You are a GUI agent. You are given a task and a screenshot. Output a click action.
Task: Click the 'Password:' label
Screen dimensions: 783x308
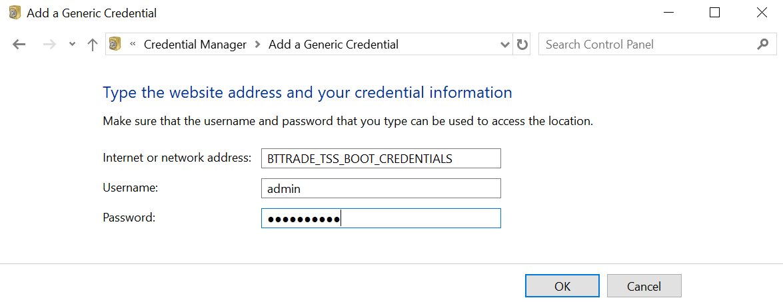(x=129, y=218)
